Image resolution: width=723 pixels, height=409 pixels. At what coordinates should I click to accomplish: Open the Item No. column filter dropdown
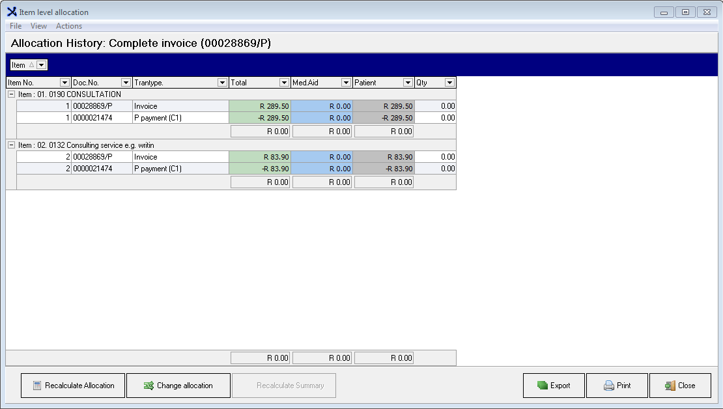click(64, 83)
